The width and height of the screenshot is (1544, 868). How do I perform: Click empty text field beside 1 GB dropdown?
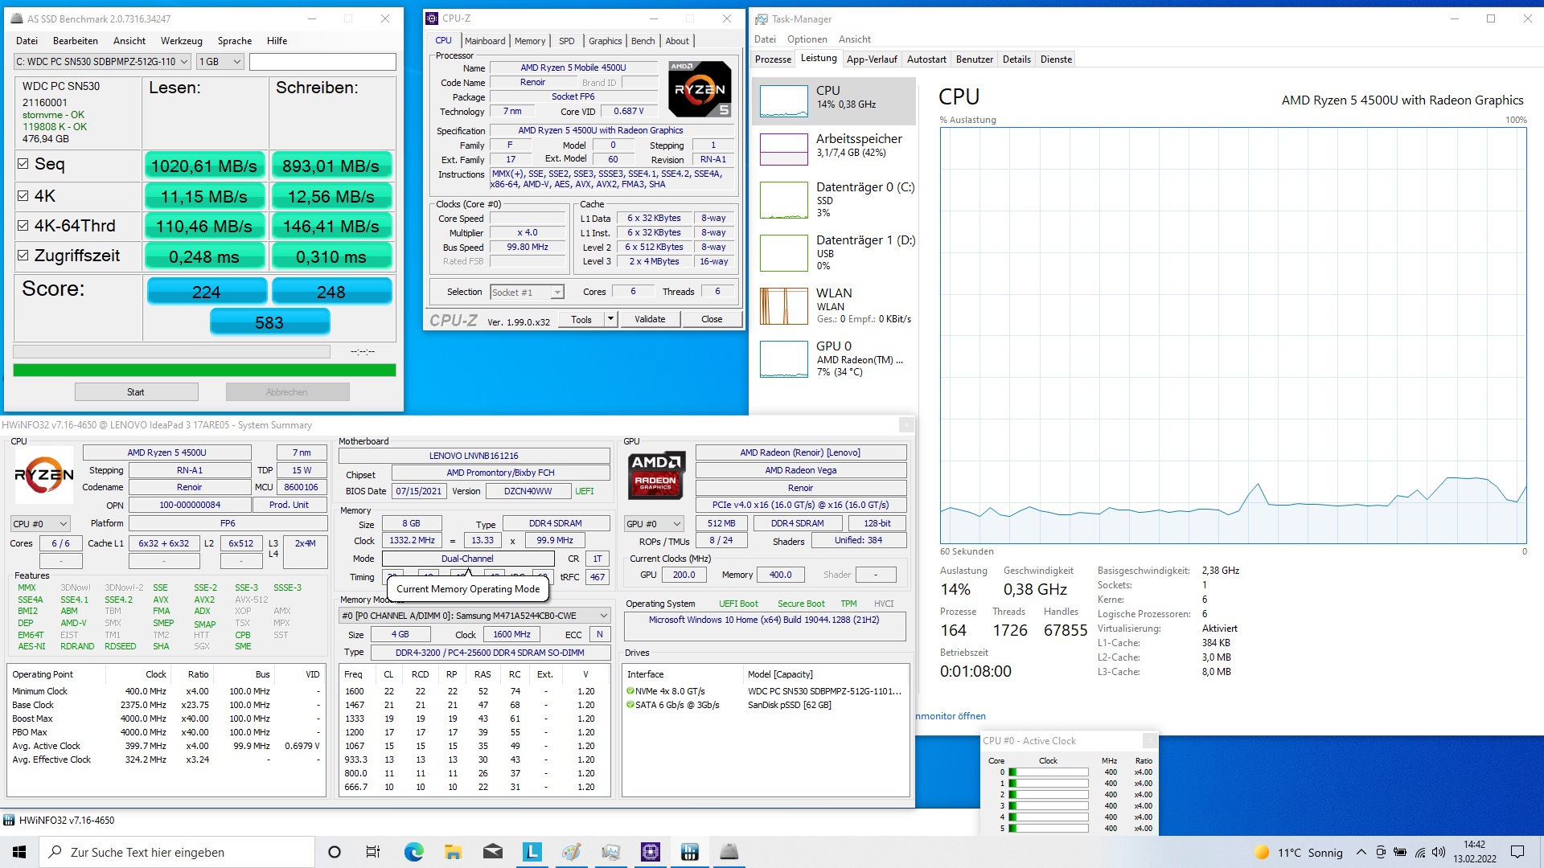pos(322,62)
